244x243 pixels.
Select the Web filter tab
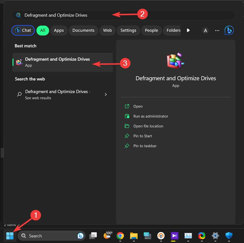pyautogui.click(x=107, y=30)
